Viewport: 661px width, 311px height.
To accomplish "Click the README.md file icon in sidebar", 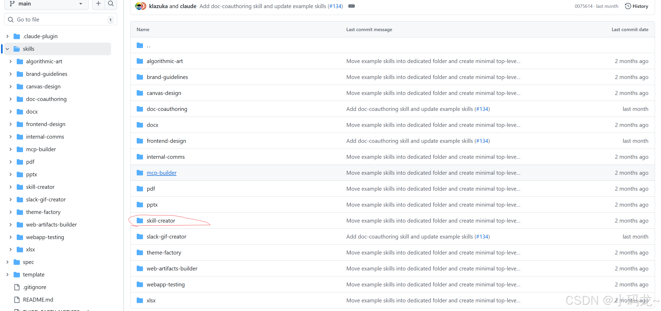I will tap(17, 300).
